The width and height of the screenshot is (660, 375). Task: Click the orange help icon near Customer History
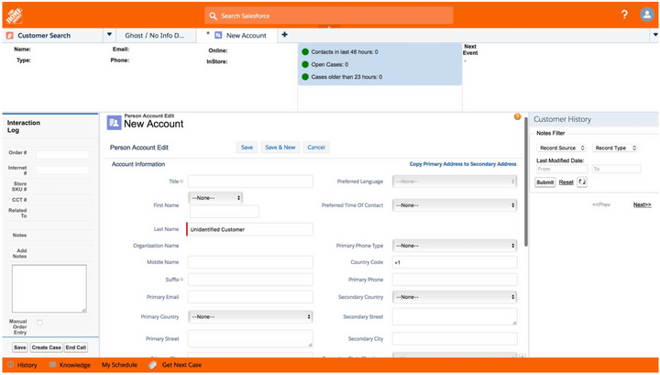coord(518,117)
